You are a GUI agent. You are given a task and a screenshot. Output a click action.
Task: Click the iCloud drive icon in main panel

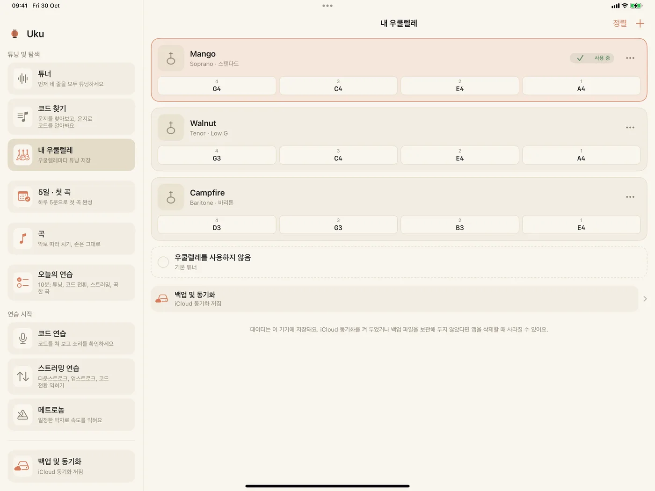tap(162, 299)
